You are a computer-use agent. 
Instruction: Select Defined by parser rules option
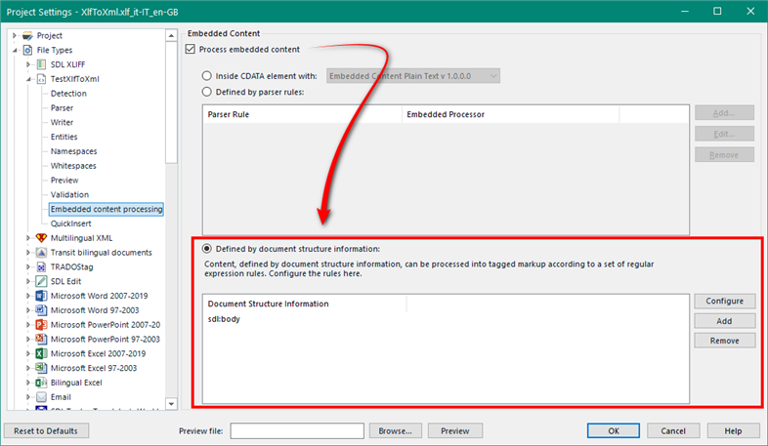point(207,92)
